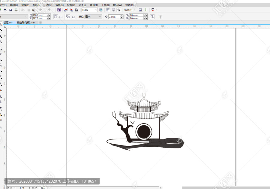Open the 布局(L) menu
Viewport: 270px width, 189px height.
click(36, 5)
